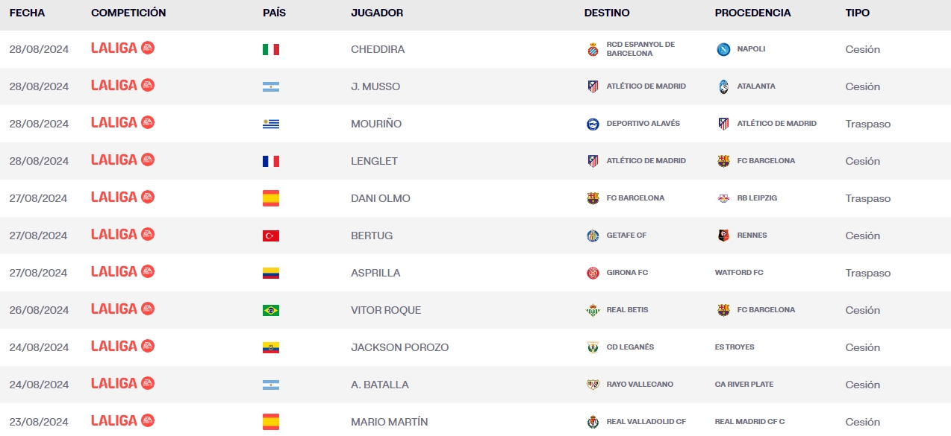Open the DANI OLMO player link
Screen dimensions: 951x436
(x=381, y=198)
